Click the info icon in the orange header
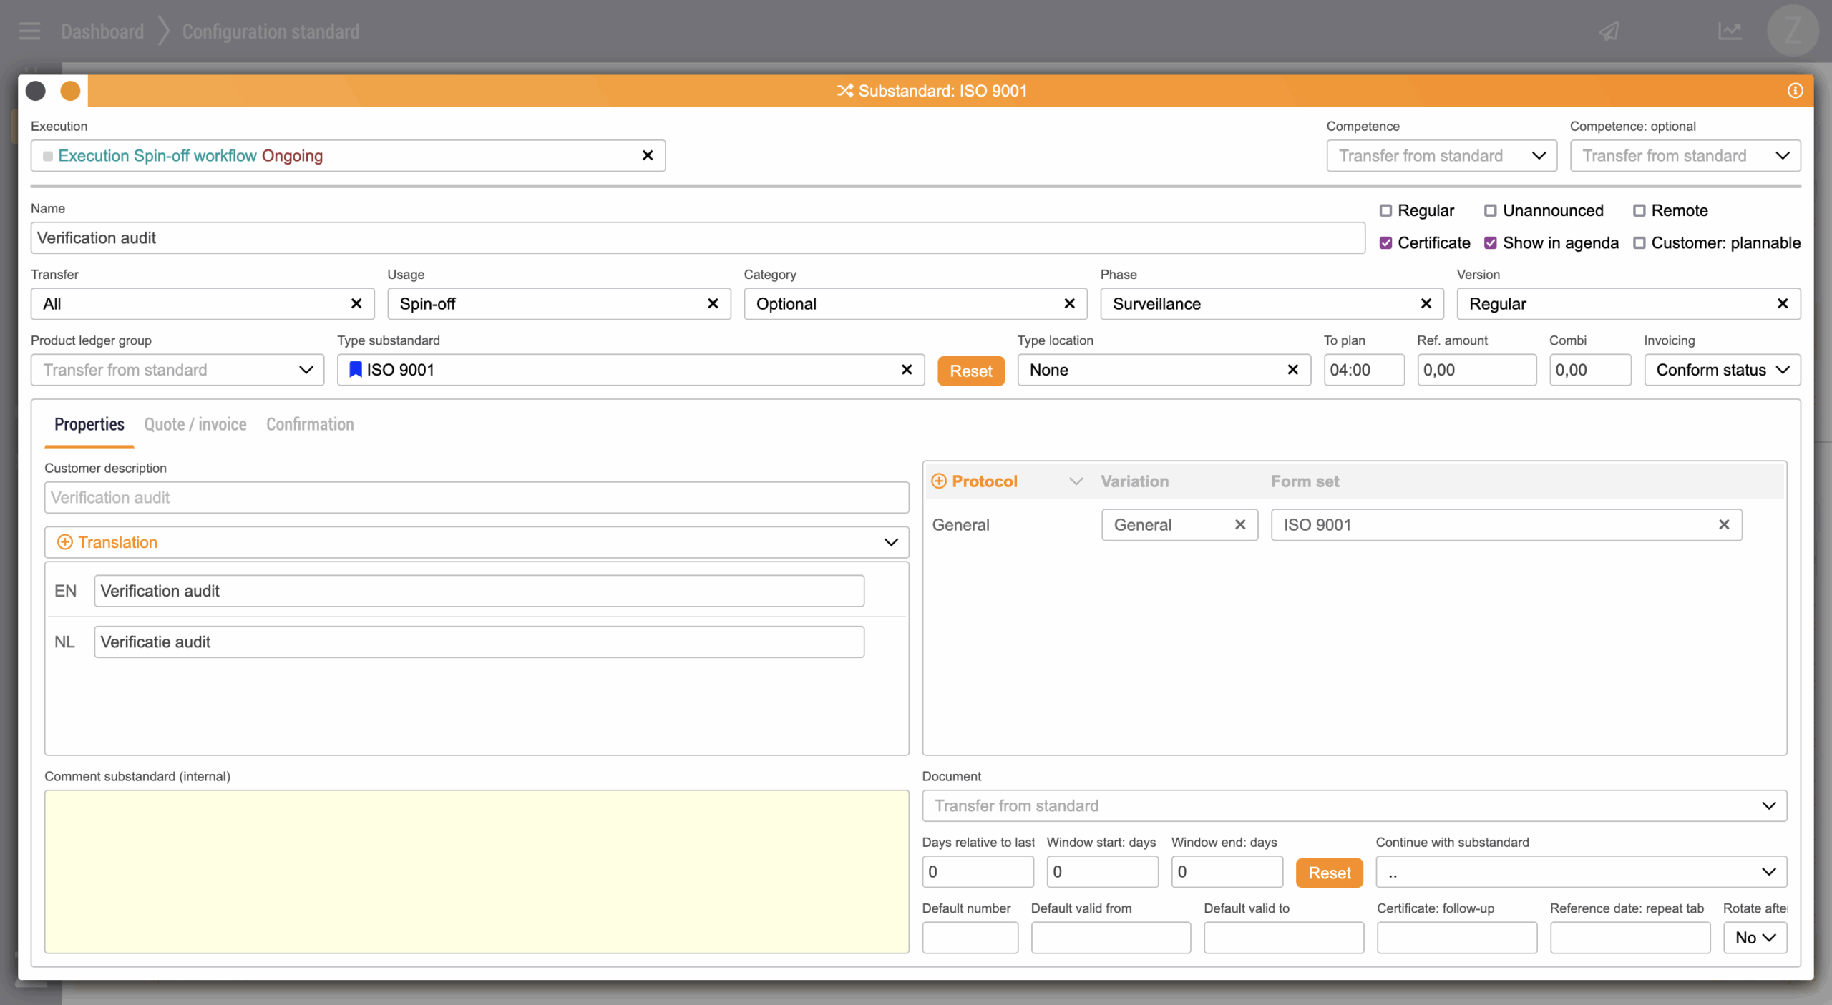The width and height of the screenshot is (1832, 1005). tap(1795, 91)
